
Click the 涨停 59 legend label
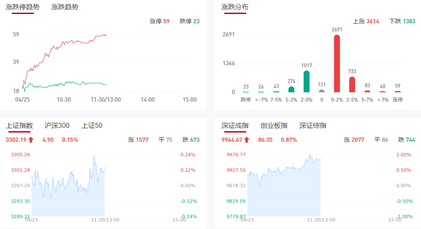160,21
